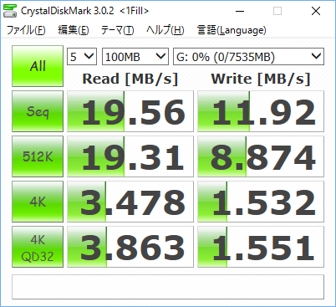Start the 512K random test
Image resolution: width=336 pixels, height=307 pixels.
click(38, 156)
